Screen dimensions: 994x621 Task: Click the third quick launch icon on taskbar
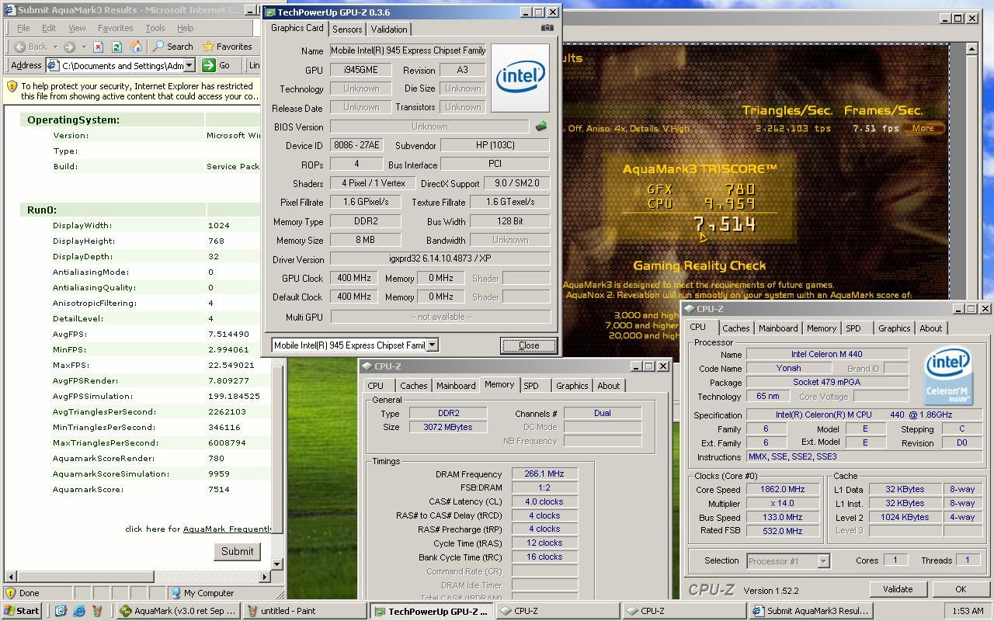pos(98,611)
